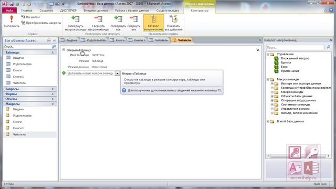Click the navigation pane search magnifier icon
Screen dimensions: 336x189
pyautogui.click(x=54, y=46)
